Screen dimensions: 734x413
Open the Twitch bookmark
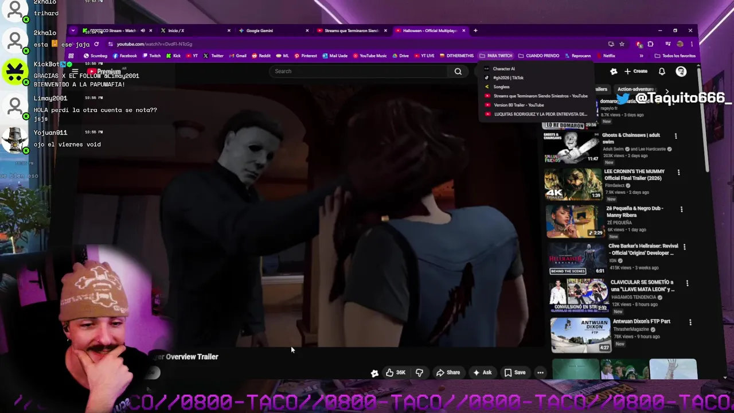click(x=151, y=56)
